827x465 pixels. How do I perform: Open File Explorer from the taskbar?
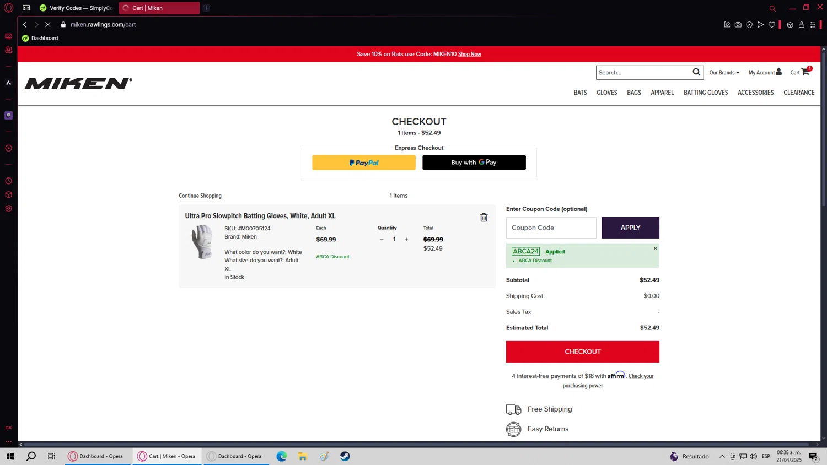click(x=303, y=456)
